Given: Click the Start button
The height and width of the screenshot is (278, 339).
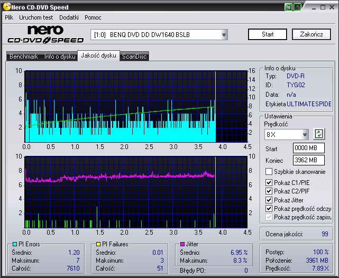Looking at the screenshot, I should tap(268, 34).
